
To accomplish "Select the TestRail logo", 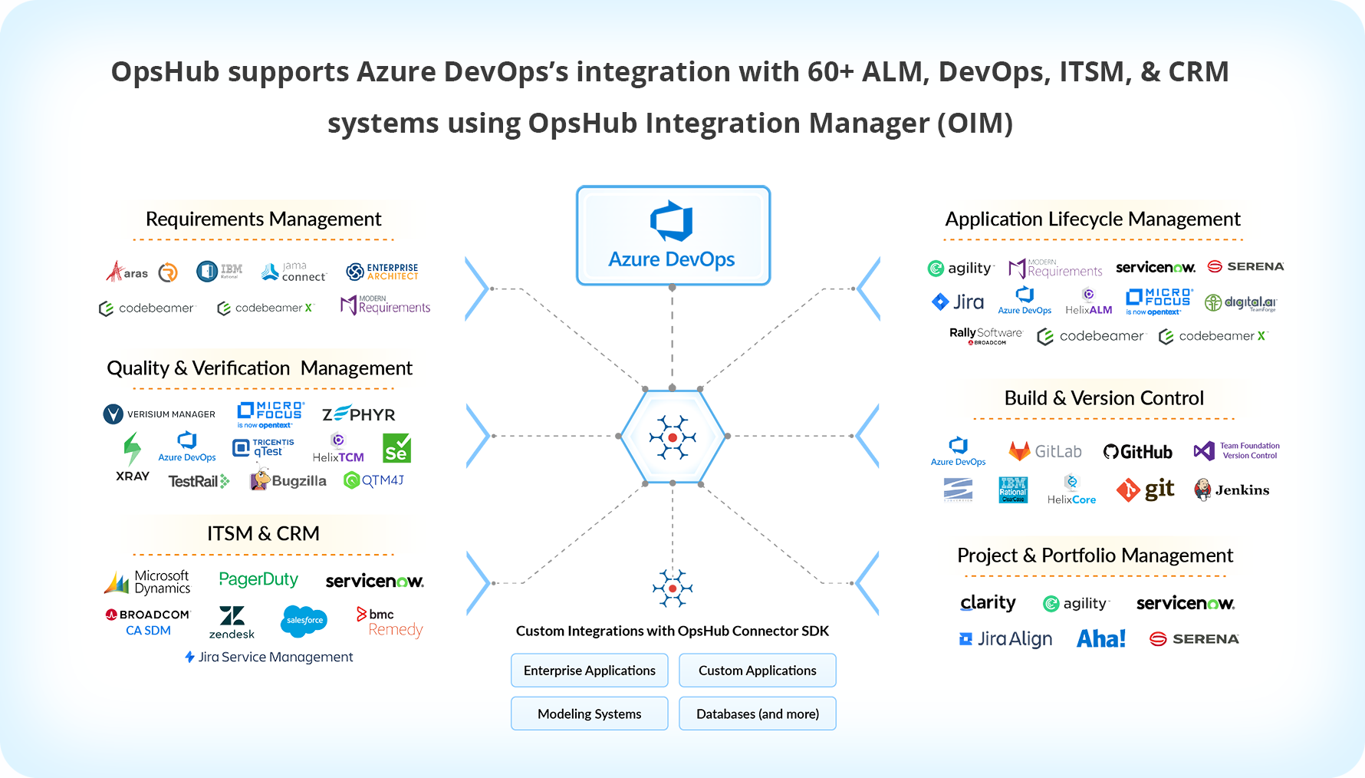I will 198,481.
